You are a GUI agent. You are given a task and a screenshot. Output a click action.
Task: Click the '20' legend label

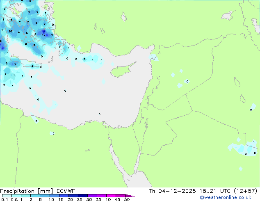pos(70,199)
